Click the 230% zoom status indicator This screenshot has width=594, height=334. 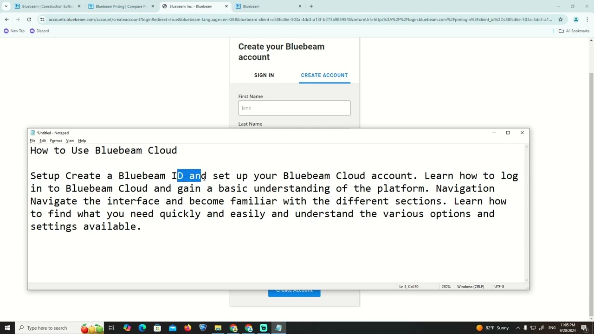(x=446, y=287)
